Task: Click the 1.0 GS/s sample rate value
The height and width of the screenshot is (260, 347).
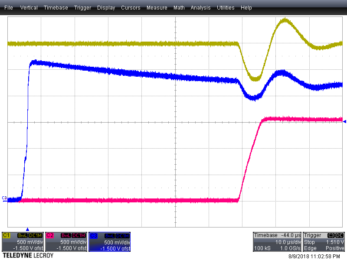Action: point(290,248)
